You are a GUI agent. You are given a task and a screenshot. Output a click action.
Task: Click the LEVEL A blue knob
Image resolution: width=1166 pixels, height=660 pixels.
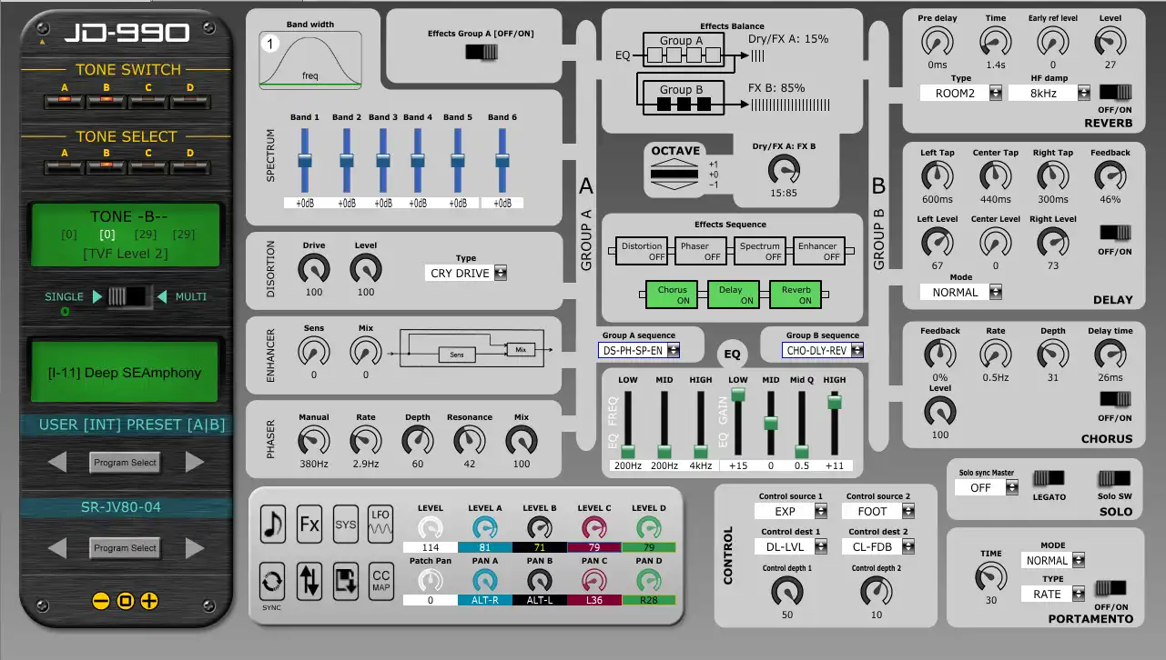(x=485, y=527)
